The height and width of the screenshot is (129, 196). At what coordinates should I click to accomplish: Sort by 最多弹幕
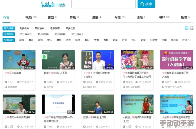click(x=55, y=28)
